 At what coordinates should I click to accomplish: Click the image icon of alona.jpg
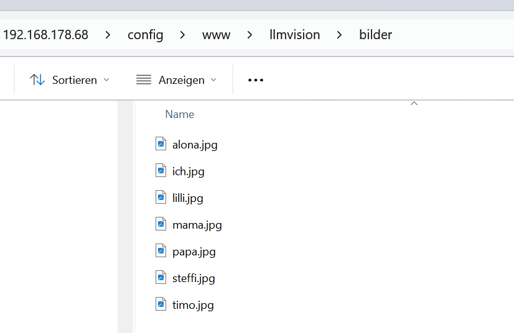tap(161, 144)
